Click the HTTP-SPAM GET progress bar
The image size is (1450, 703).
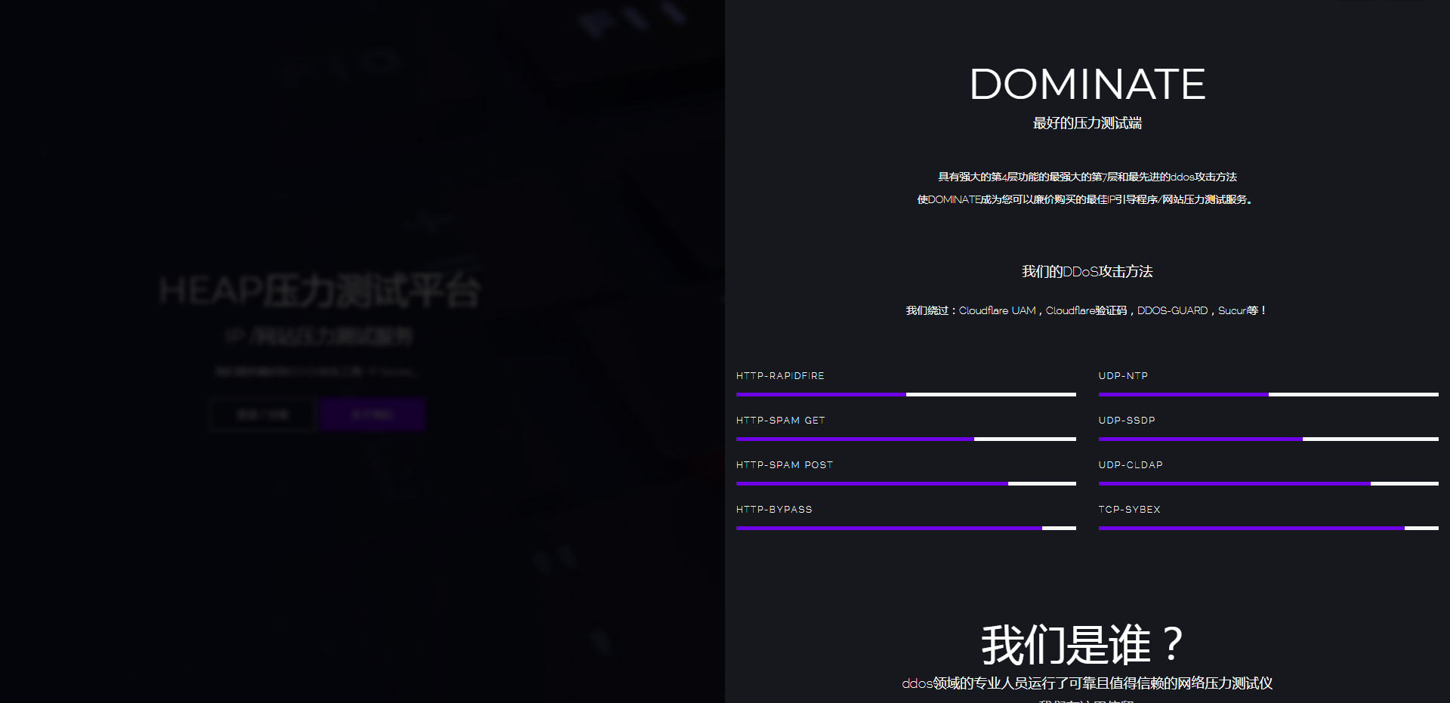pos(906,439)
